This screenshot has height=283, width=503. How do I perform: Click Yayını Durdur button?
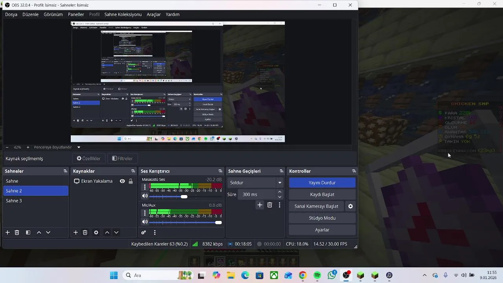(x=322, y=183)
